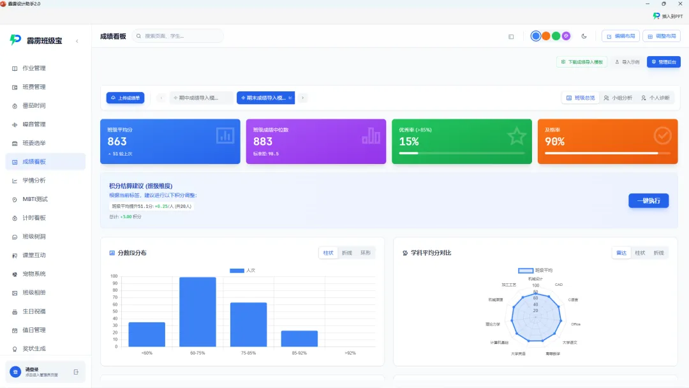Click the logout icon beside 请登录
This screenshot has width=689, height=388.
76,372
